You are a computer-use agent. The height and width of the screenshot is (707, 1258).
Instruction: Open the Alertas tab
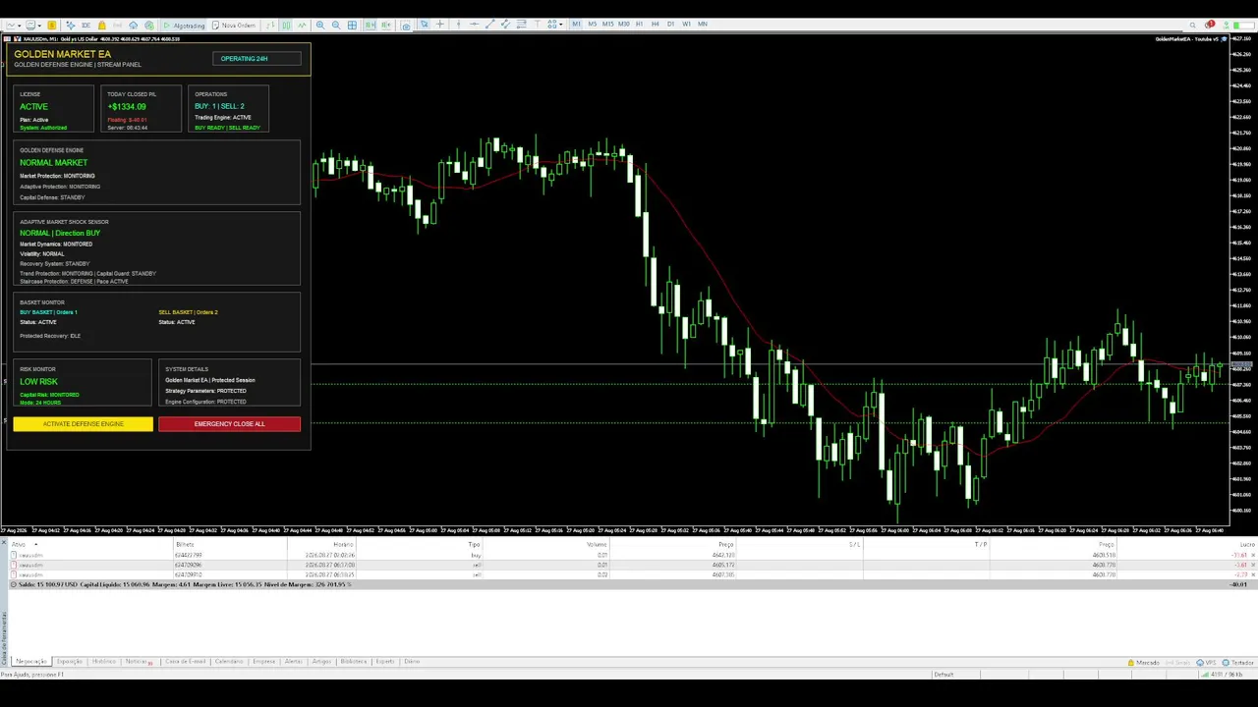[294, 662]
